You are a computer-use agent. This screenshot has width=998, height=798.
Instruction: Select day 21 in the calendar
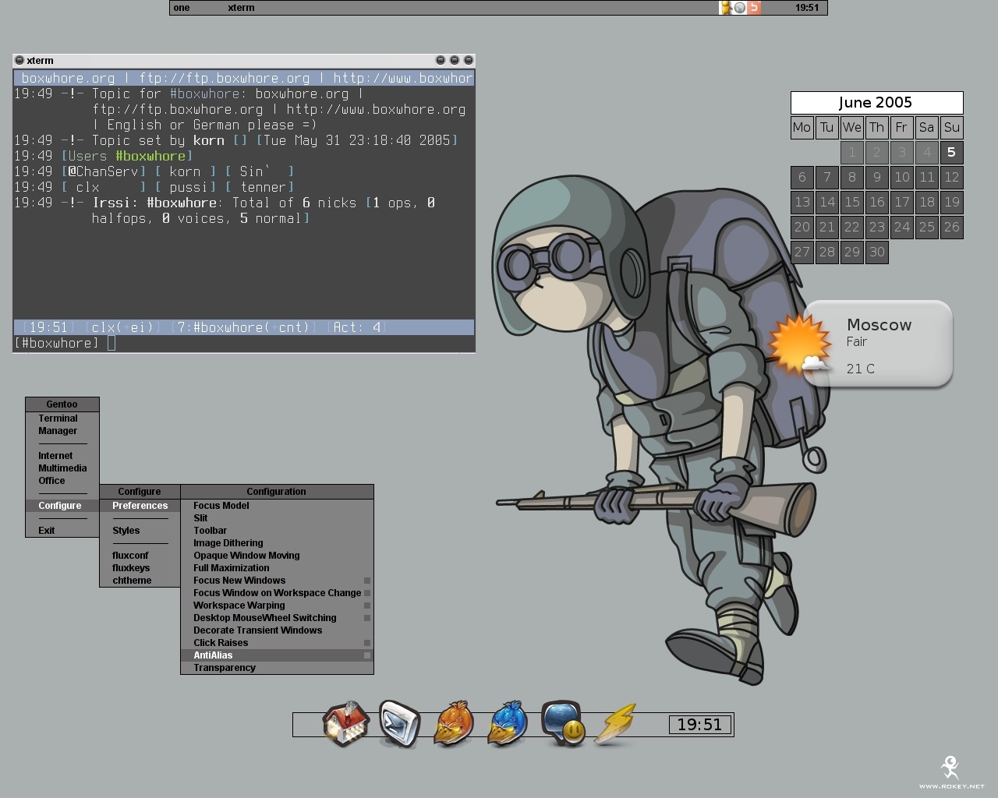pyautogui.click(x=826, y=228)
